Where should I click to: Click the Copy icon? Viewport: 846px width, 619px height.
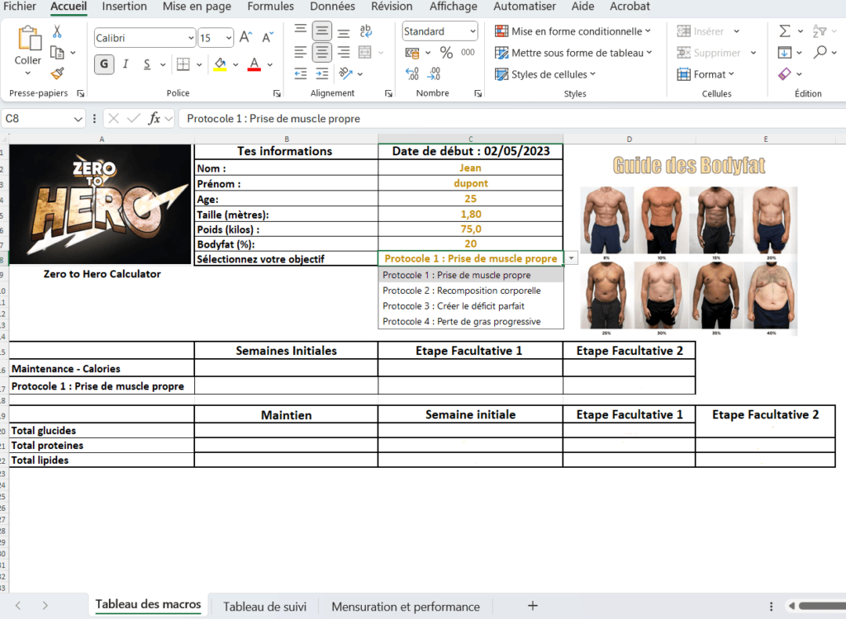pos(57,53)
